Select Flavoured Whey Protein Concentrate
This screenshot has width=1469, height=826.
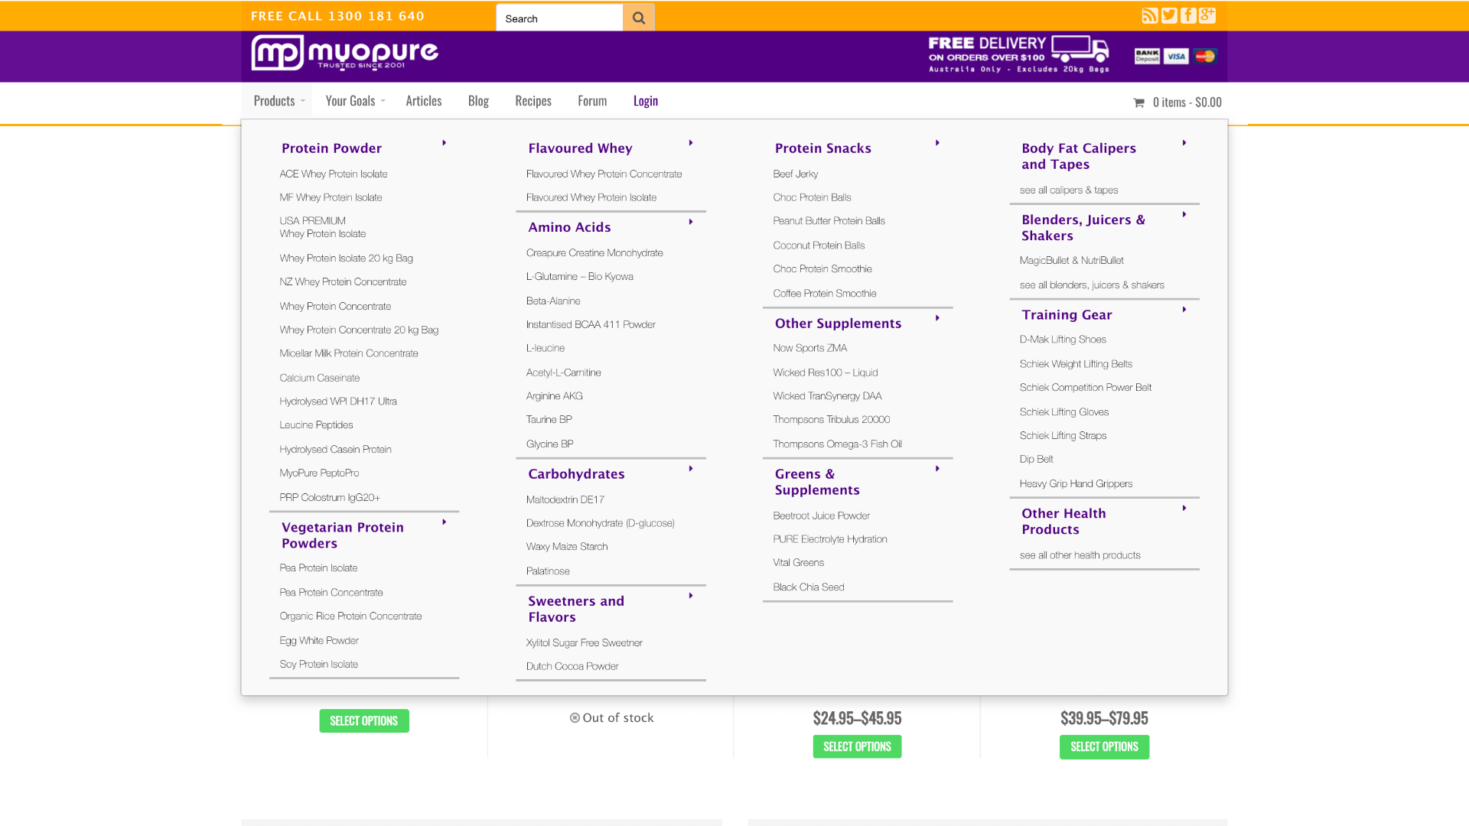click(604, 174)
